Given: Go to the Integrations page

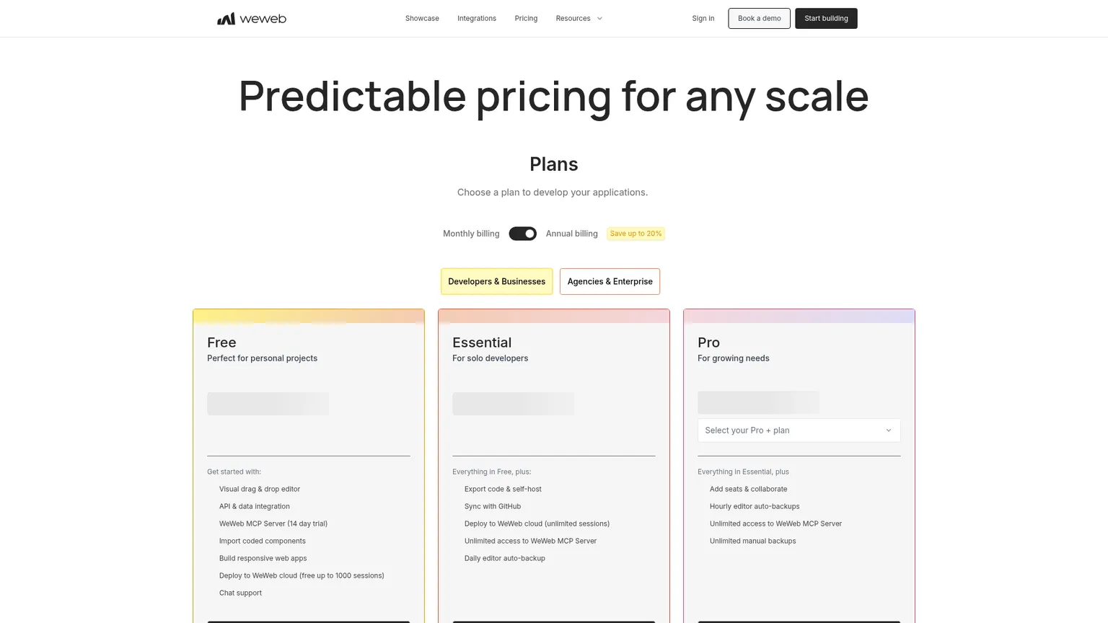Looking at the screenshot, I should [477, 19].
